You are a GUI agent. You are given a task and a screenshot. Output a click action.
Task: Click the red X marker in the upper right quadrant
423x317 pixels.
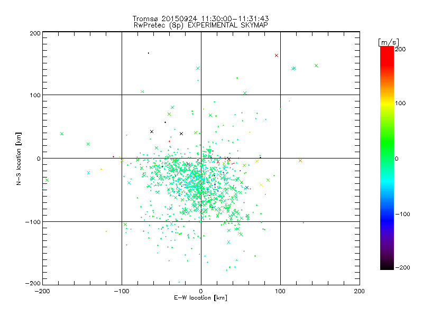pos(277,55)
